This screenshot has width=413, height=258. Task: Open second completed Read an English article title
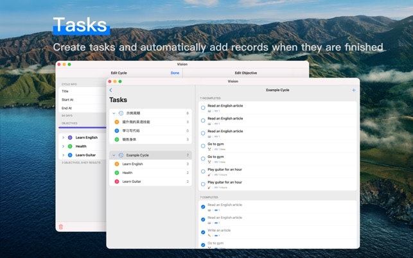click(x=225, y=218)
